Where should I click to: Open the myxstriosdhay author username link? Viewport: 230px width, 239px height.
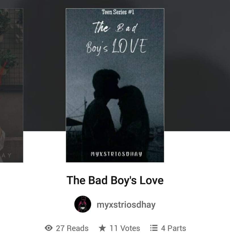tap(126, 205)
